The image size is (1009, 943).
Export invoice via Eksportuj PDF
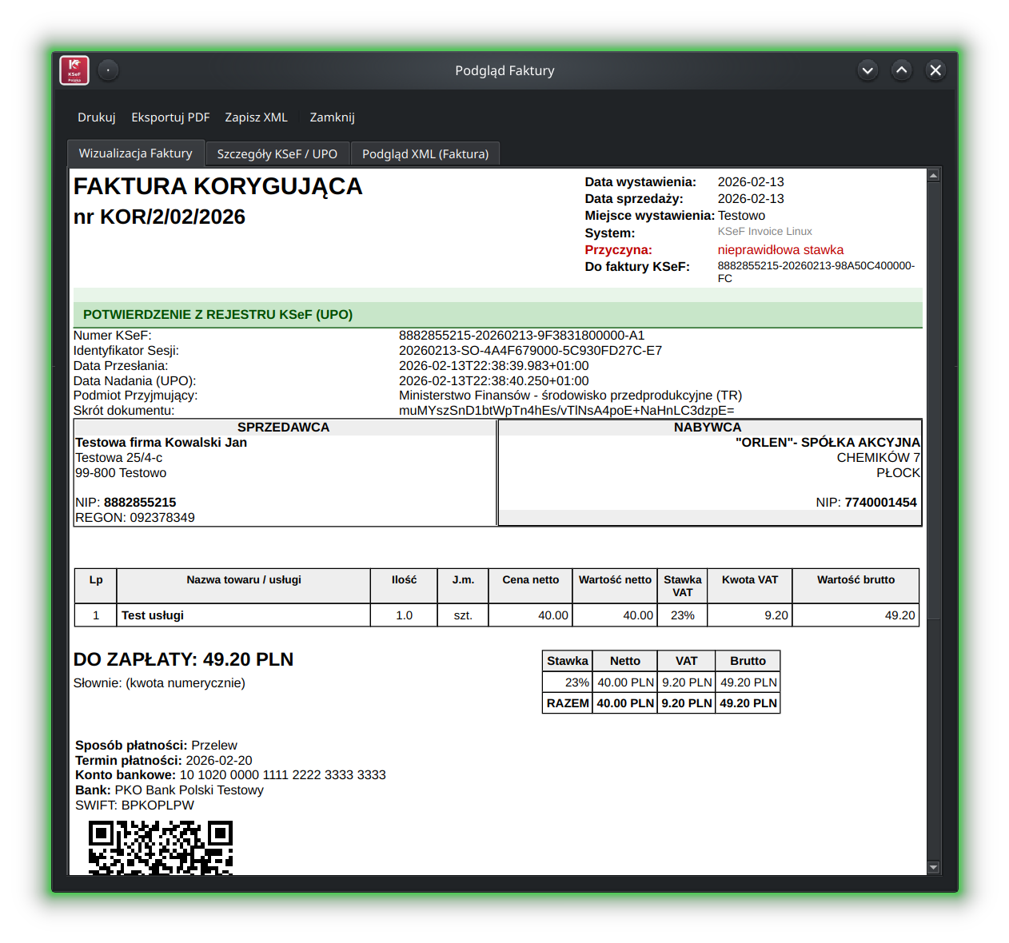pos(170,117)
